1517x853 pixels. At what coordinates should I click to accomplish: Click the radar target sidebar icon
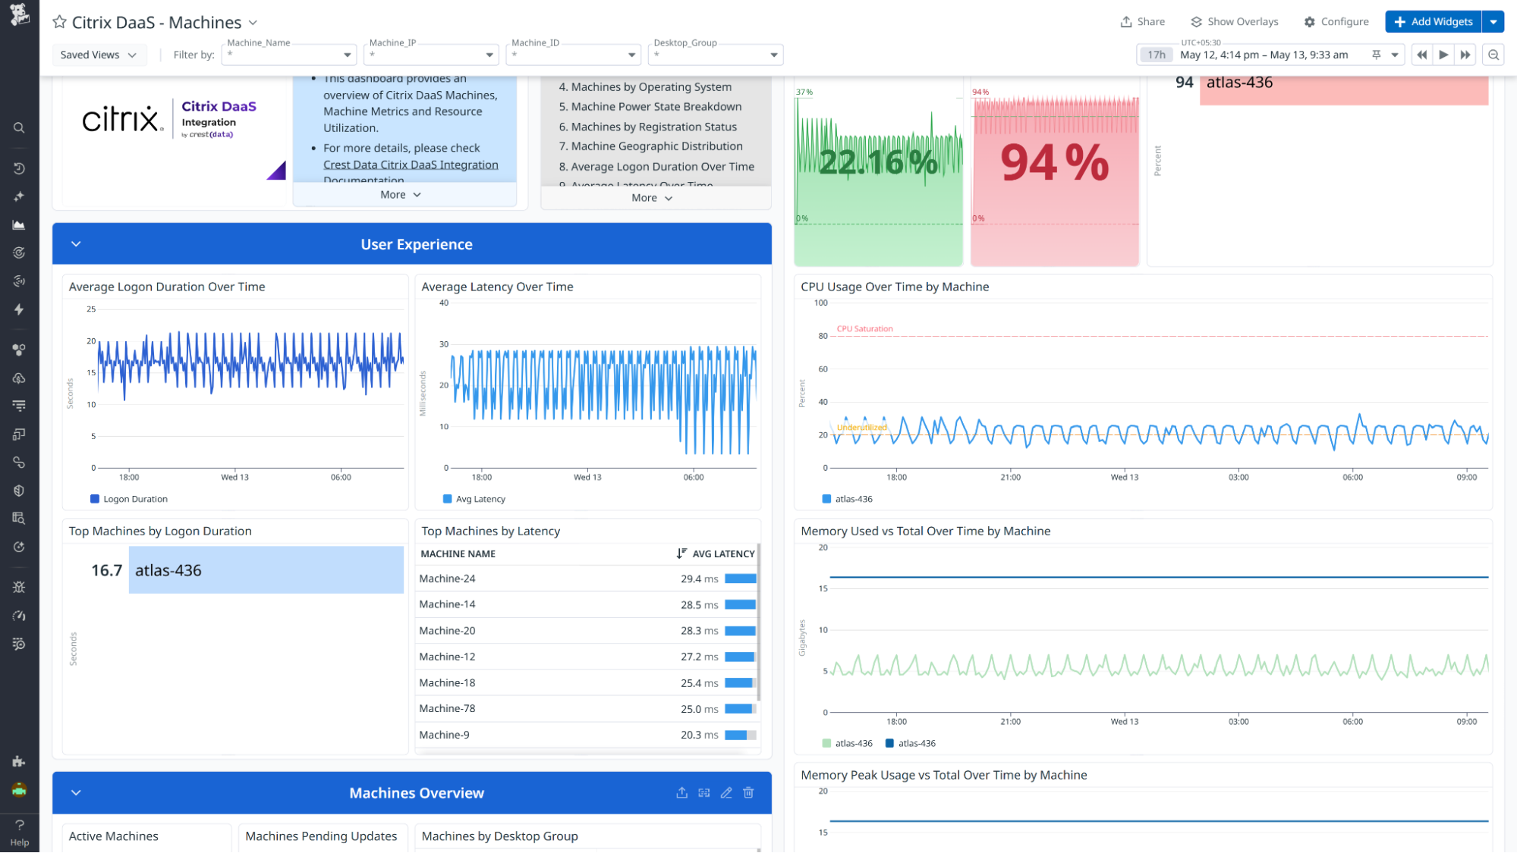[19, 253]
